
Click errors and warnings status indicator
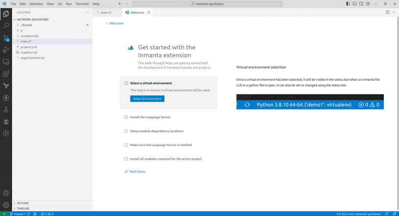(47, 214)
